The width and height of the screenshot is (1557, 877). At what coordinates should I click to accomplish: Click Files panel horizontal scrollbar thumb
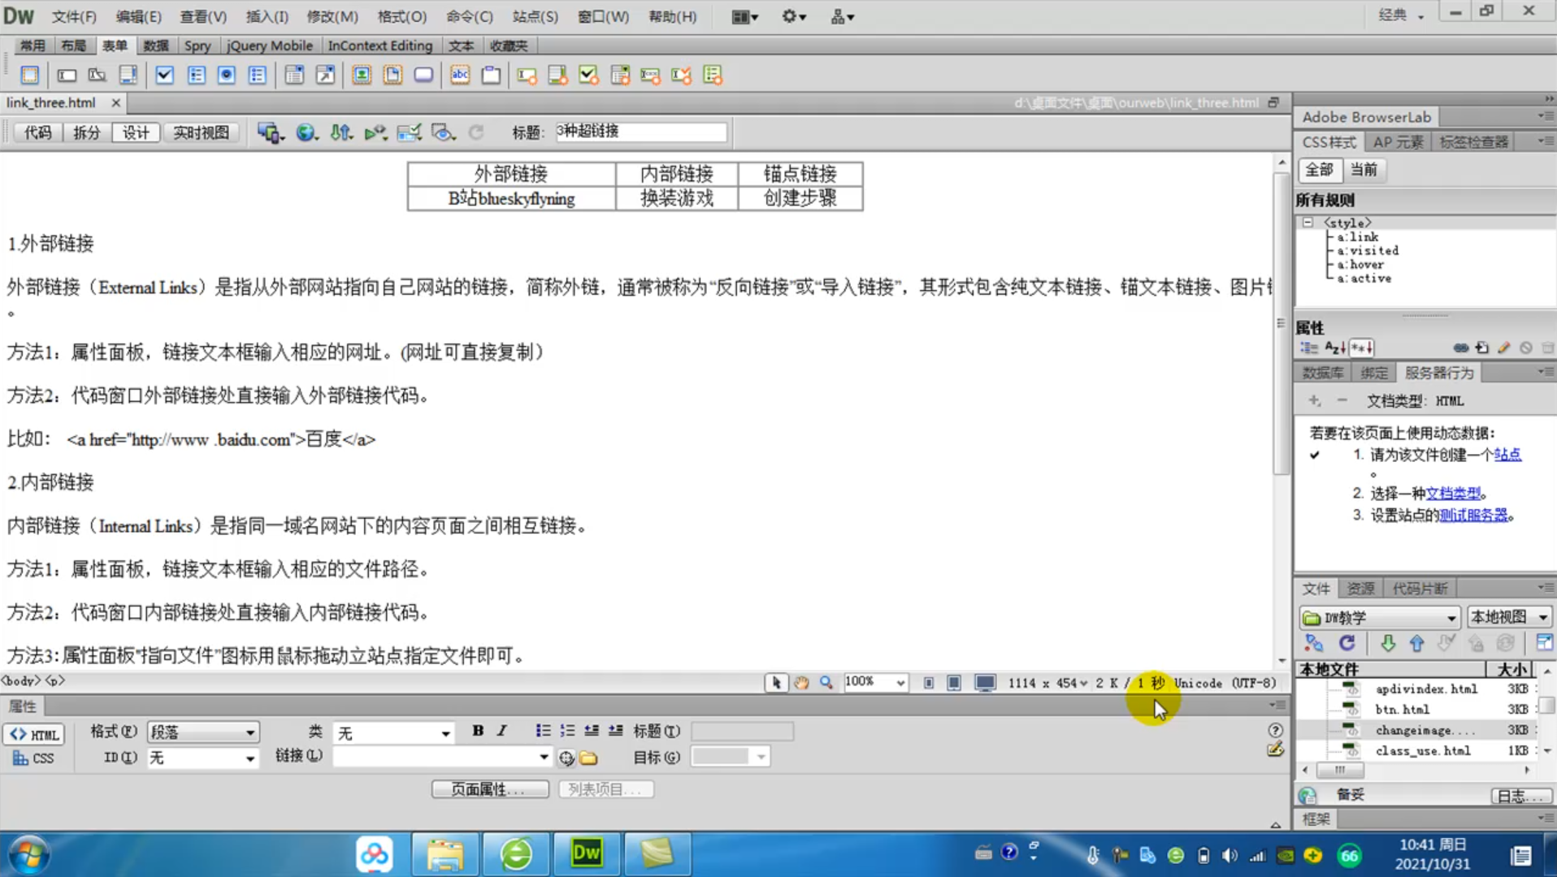pos(1340,770)
